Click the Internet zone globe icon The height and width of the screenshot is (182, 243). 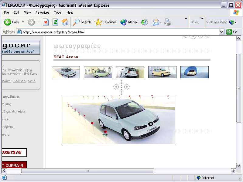coord(199,178)
